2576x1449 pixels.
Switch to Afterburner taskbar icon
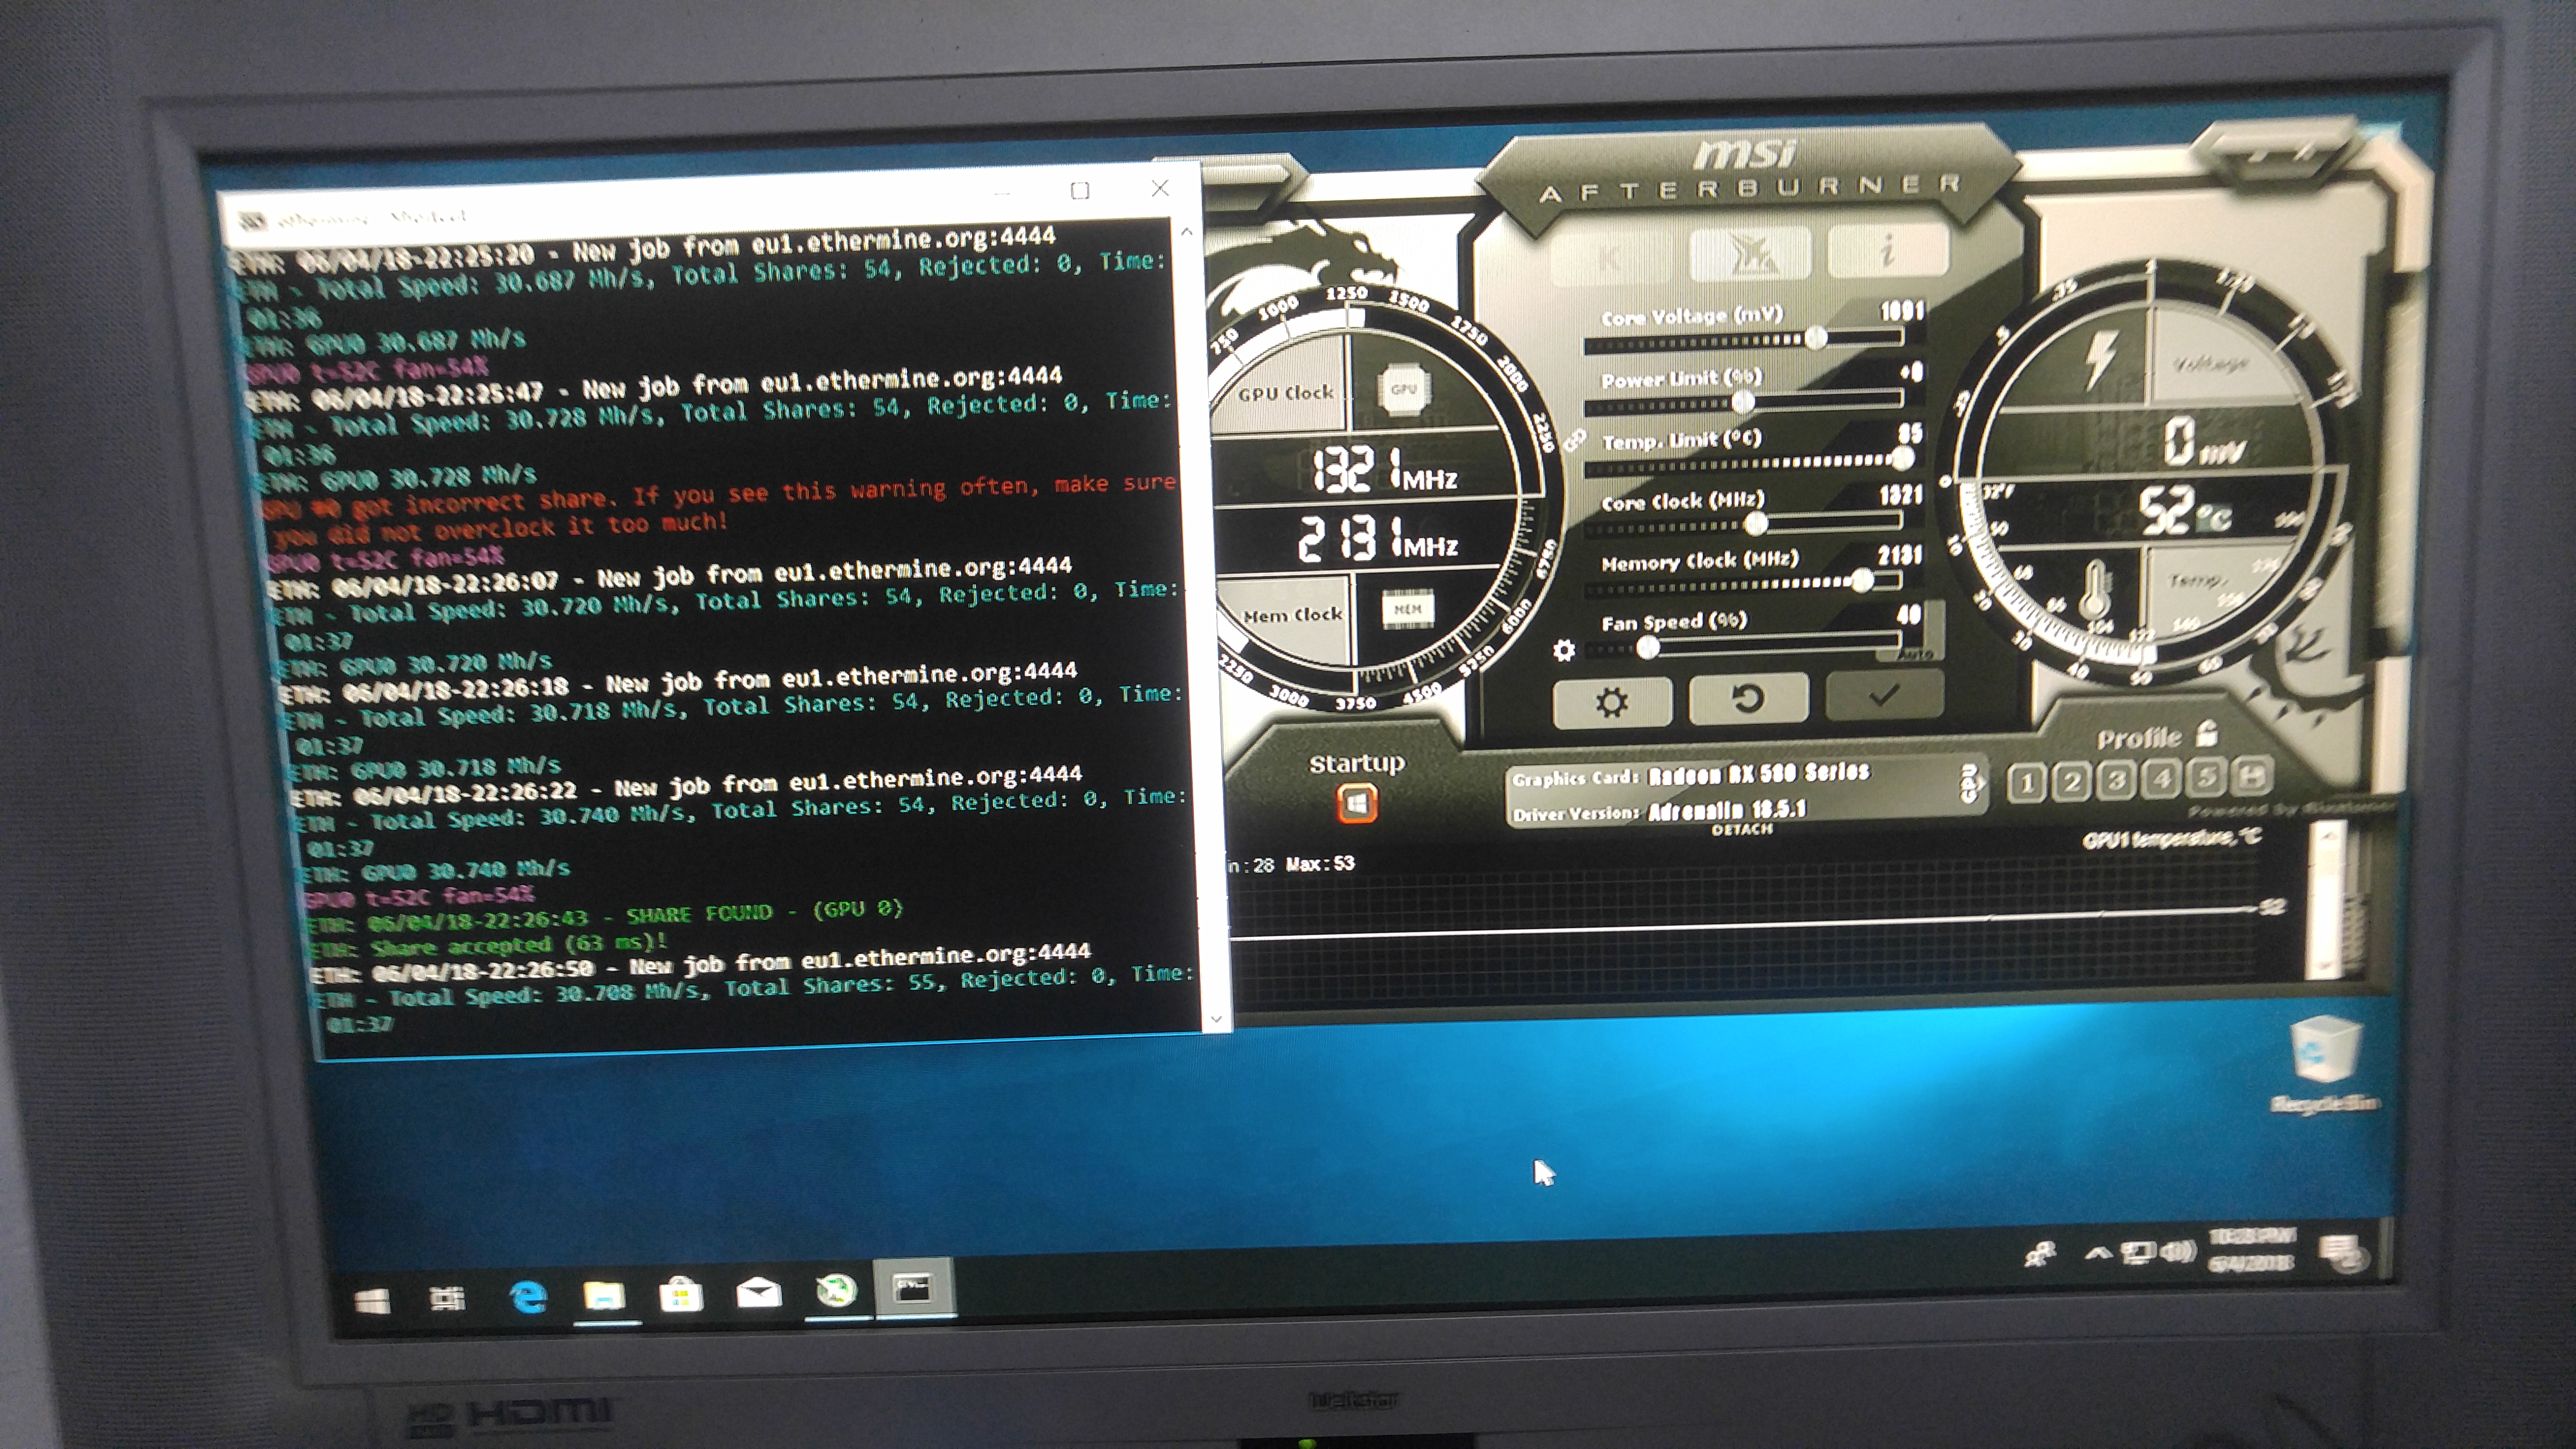coord(836,1290)
